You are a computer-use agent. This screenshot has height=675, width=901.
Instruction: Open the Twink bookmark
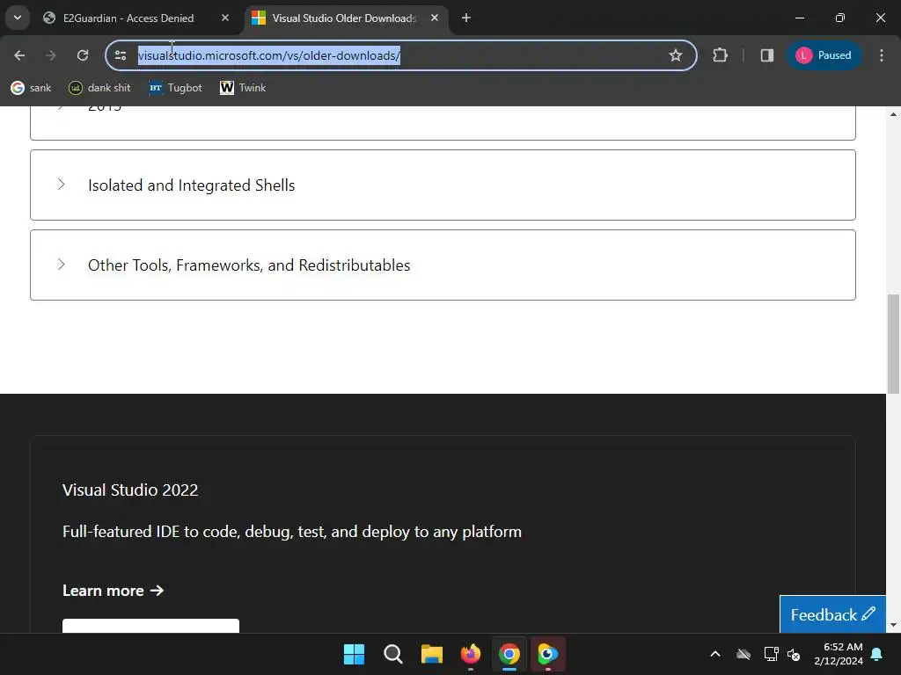(243, 88)
